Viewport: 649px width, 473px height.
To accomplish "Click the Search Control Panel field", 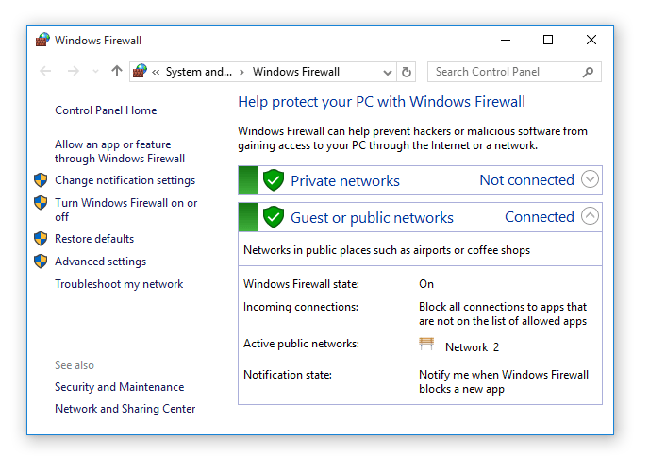I will coord(505,72).
